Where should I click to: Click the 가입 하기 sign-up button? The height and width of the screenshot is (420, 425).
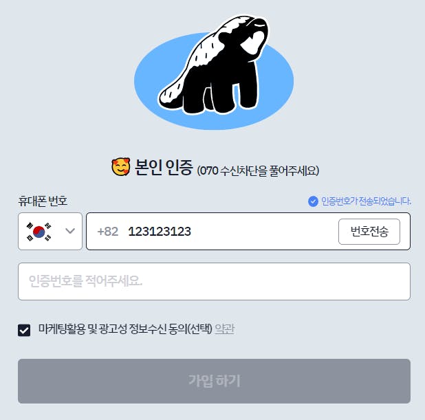214,381
